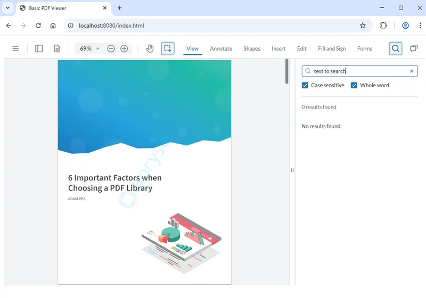Viewport: 426px width, 298px height.
Task: Toggle the Search panel magnifier button
Action: coord(396,48)
